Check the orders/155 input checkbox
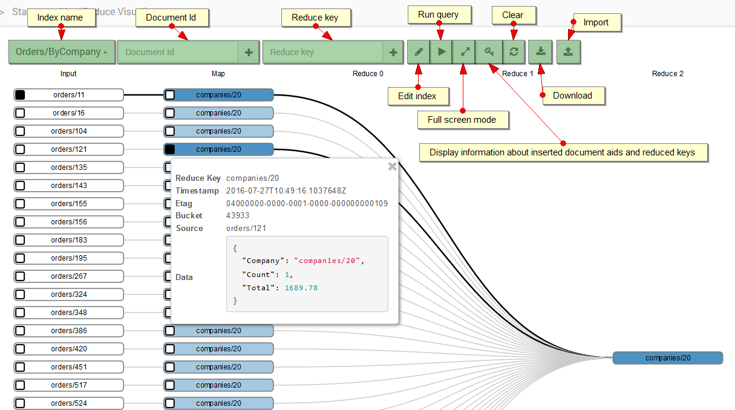 [20, 204]
